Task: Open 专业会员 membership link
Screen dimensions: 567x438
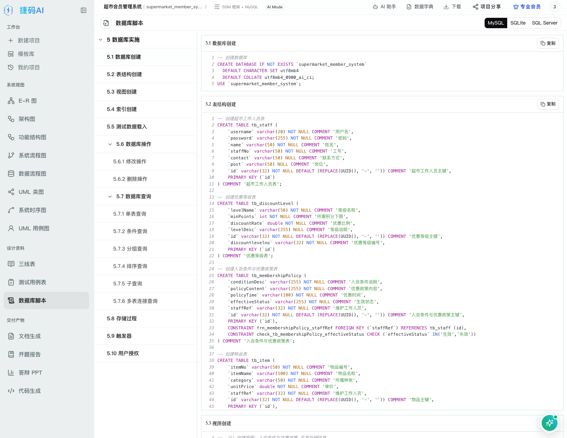Action: pyautogui.click(x=527, y=7)
